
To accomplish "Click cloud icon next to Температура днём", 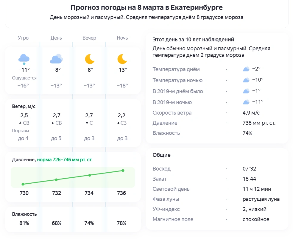I will point(246,69).
